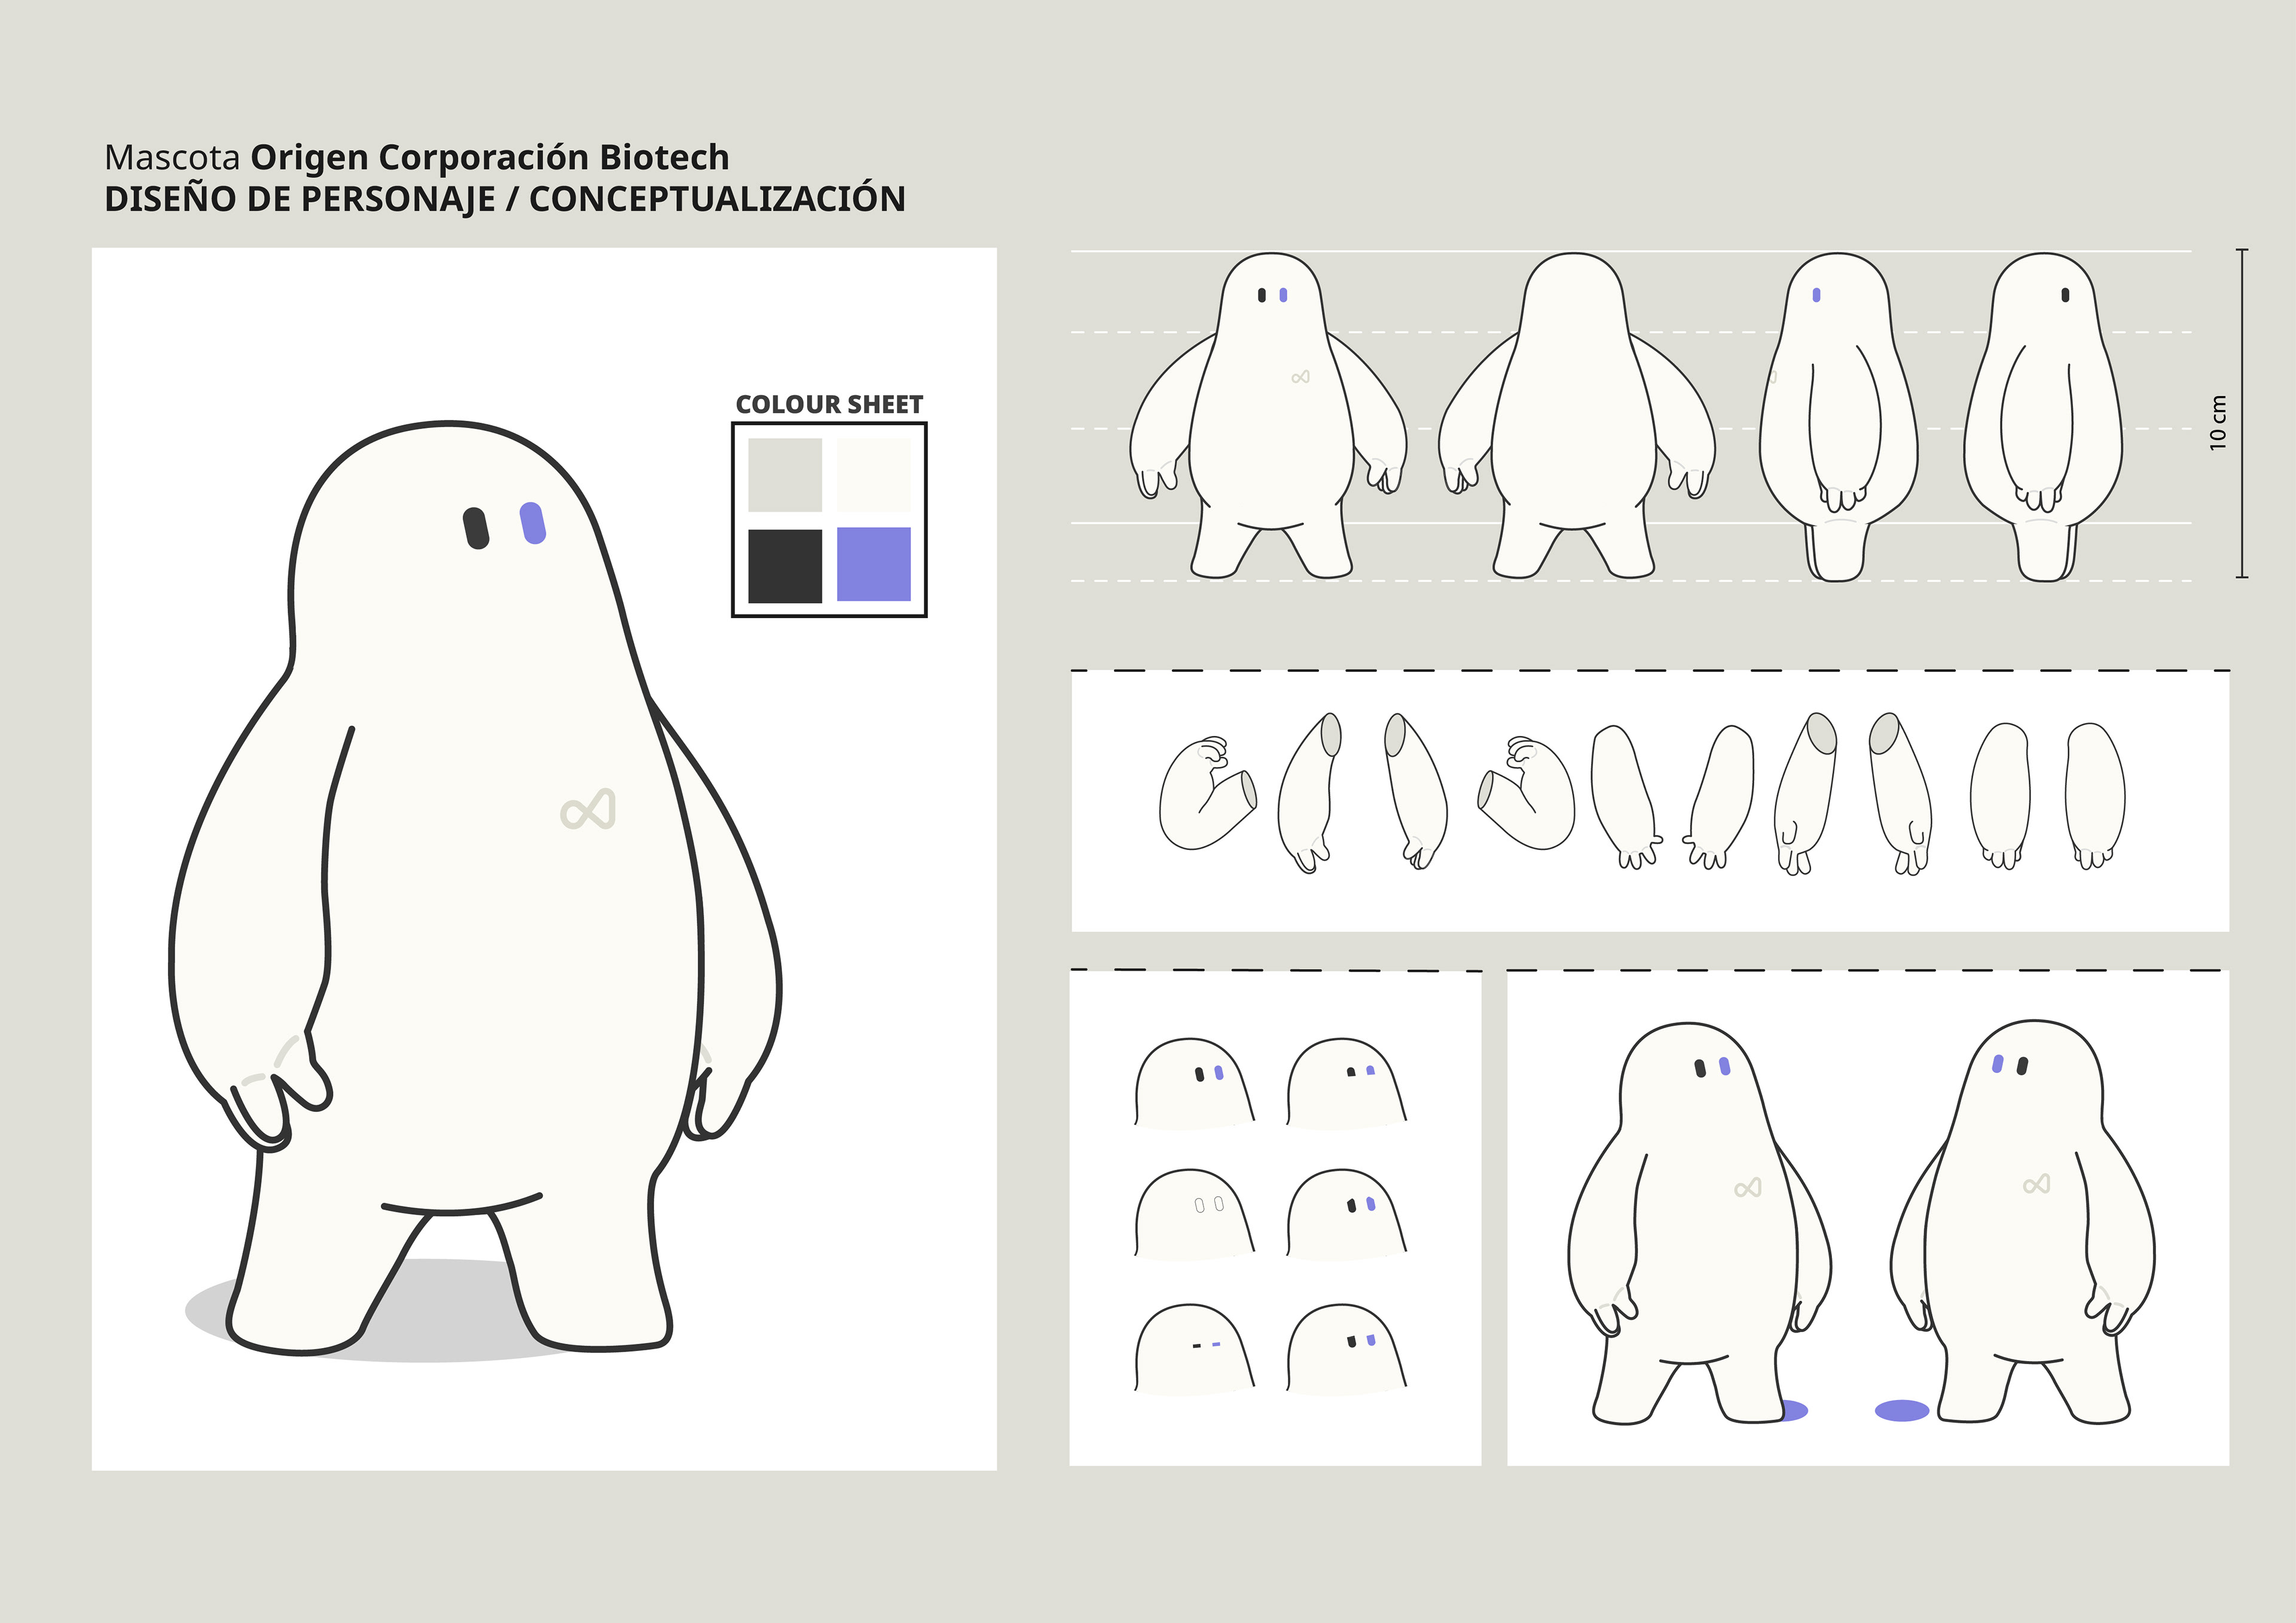Select the light grey colour swatch
Screen dimensions: 2296x1623
point(785,475)
